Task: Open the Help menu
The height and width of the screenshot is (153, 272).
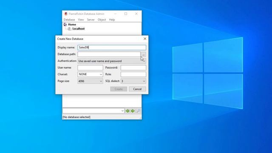Action: (112, 20)
